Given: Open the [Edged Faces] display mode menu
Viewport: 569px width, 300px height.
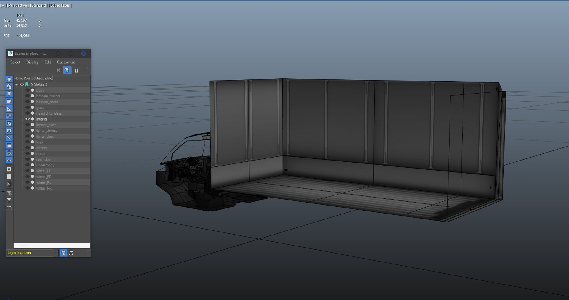Looking at the screenshot, I should pos(60,5).
